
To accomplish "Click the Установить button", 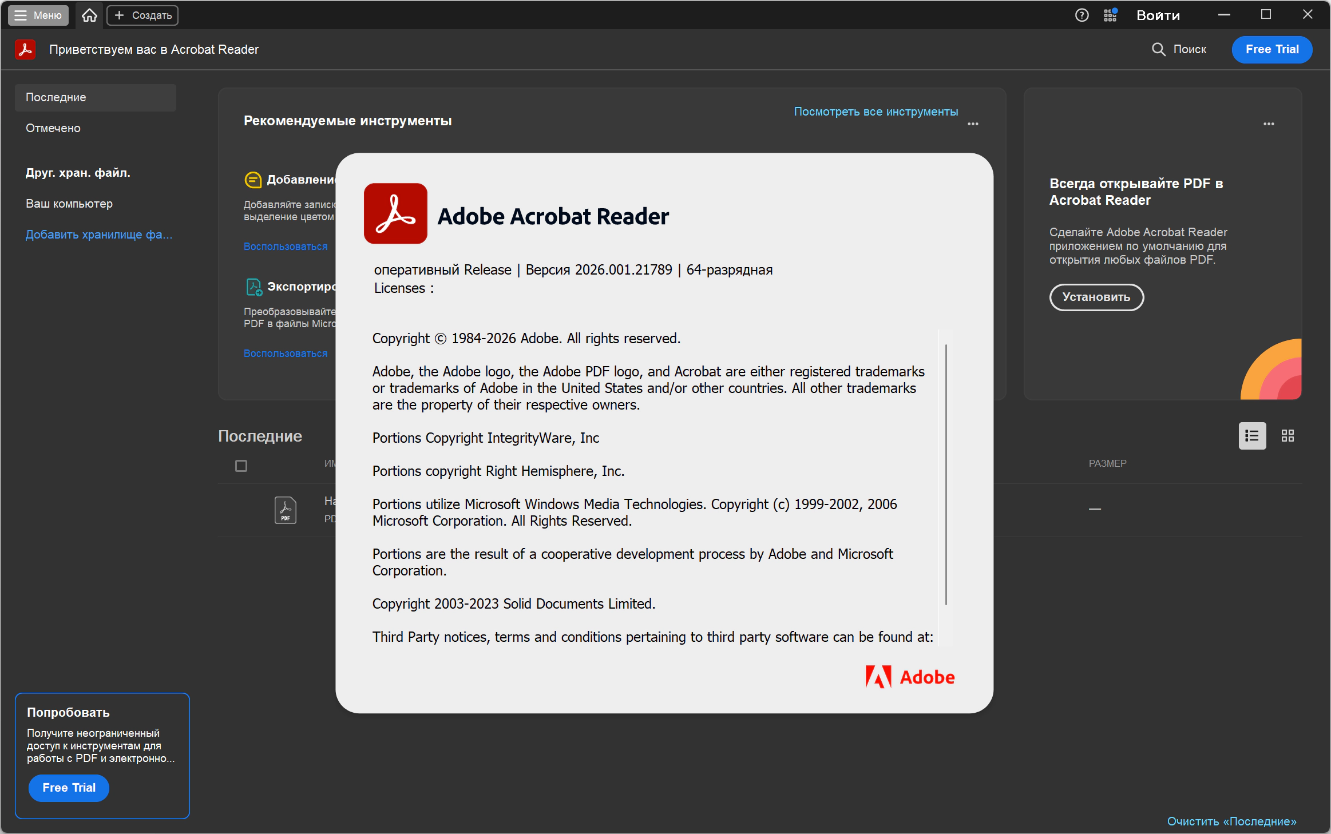I will 1096,297.
